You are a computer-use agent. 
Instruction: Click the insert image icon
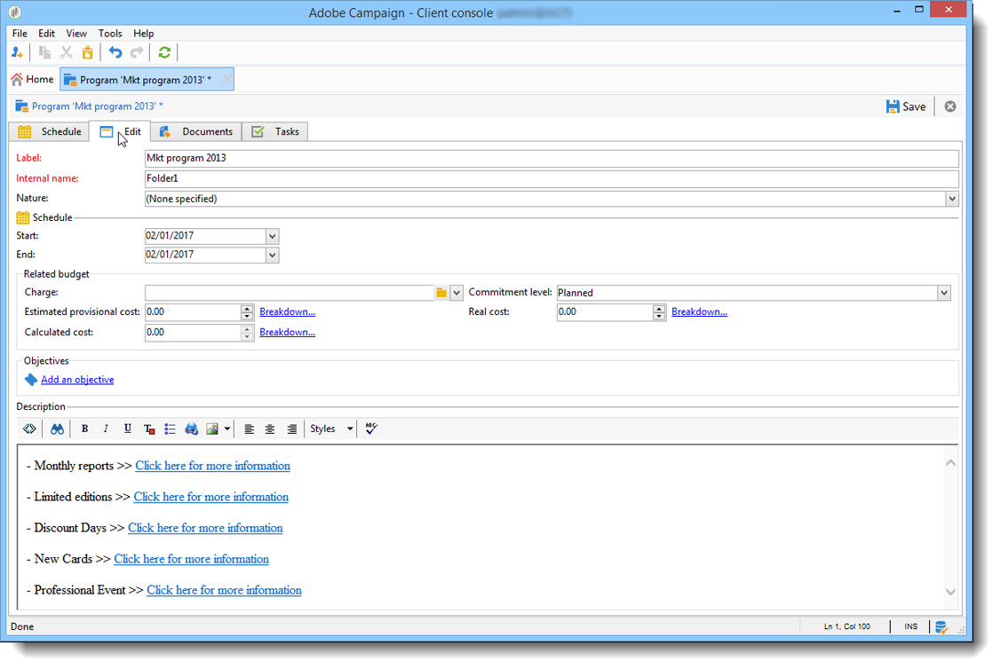tap(212, 429)
